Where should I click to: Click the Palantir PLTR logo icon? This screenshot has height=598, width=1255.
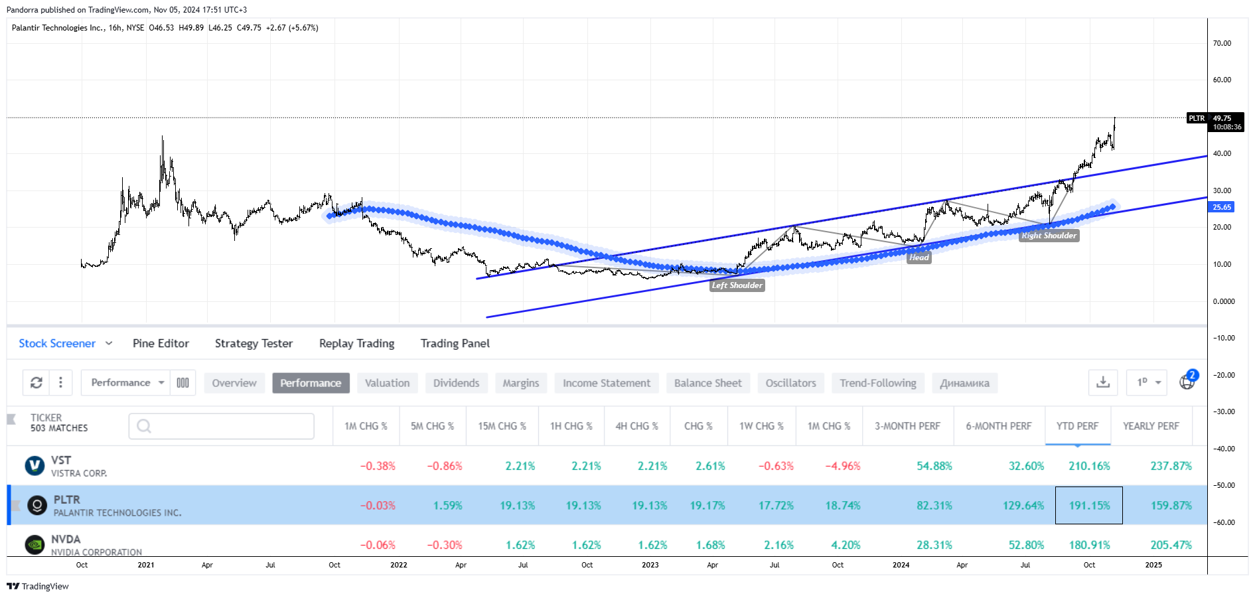click(37, 506)
